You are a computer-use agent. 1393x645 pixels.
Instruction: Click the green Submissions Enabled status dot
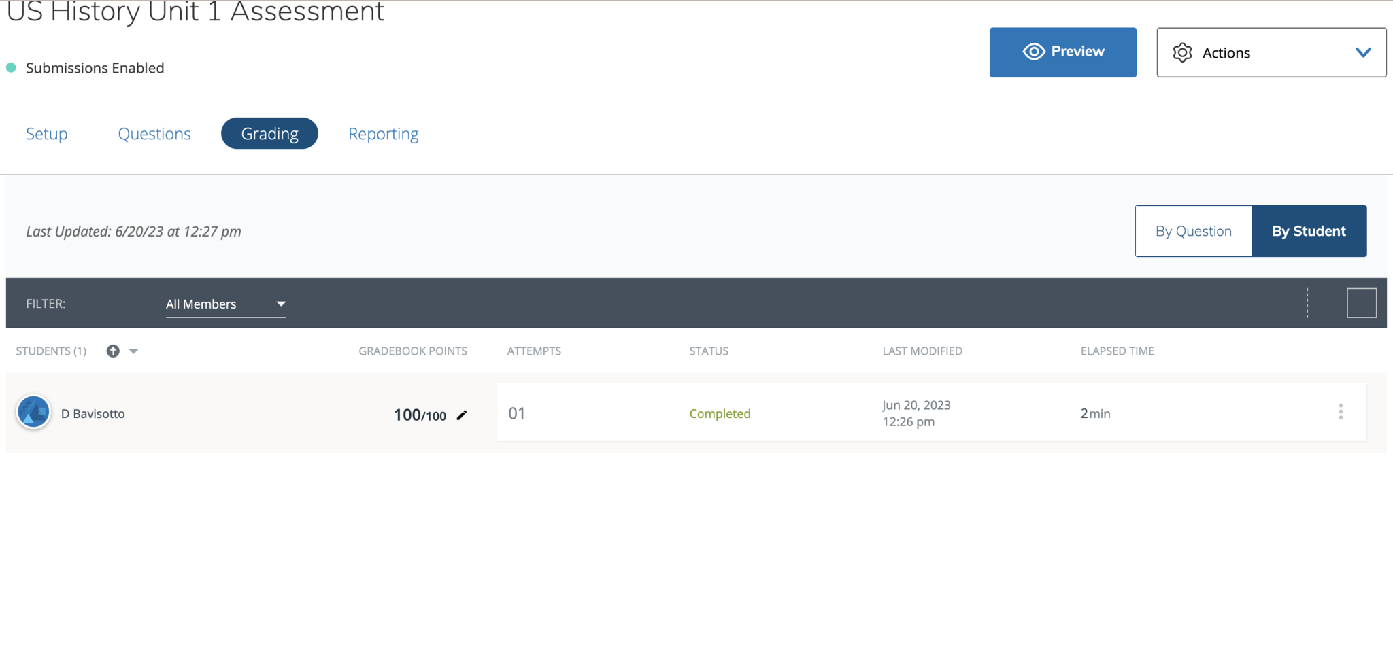coord(11,68)
